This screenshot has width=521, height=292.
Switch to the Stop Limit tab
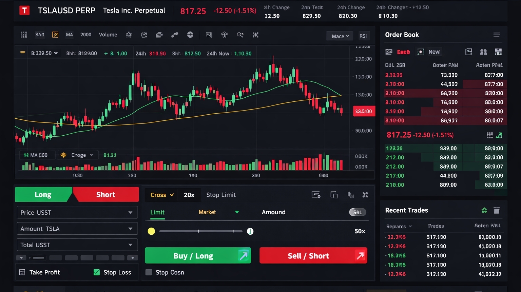click(221, 195)
